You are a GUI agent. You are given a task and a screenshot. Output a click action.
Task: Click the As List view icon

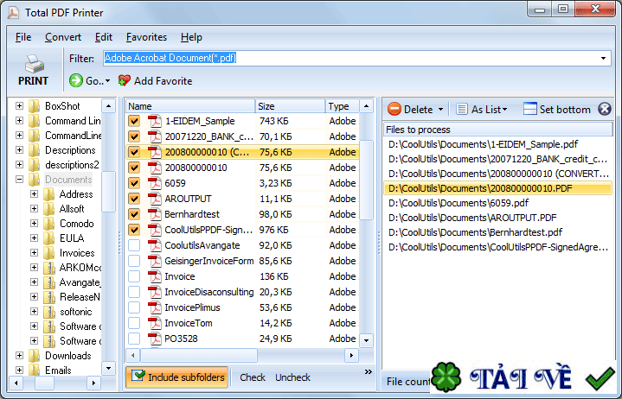[x=461, y=109]
